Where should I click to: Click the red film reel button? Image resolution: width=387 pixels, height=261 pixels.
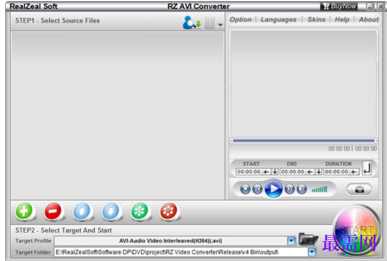[169, 211]
